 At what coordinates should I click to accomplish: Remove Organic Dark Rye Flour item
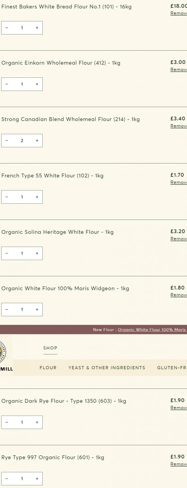[x=179, y=408]
